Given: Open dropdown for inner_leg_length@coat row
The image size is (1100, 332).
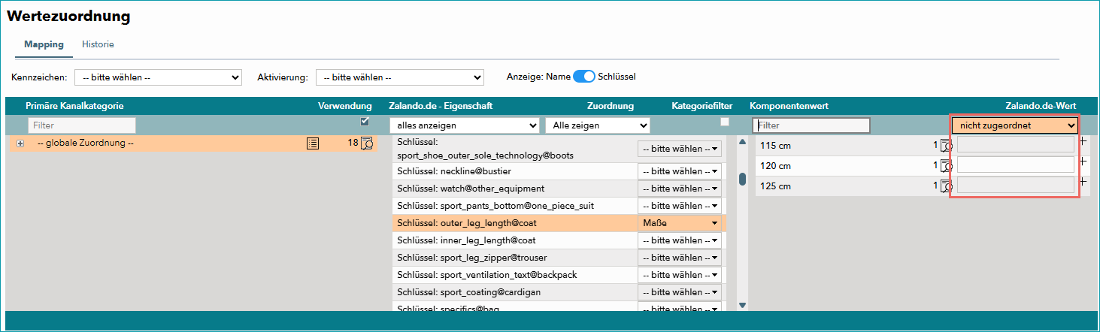Looking at the screenshot, I should point(680,240).
